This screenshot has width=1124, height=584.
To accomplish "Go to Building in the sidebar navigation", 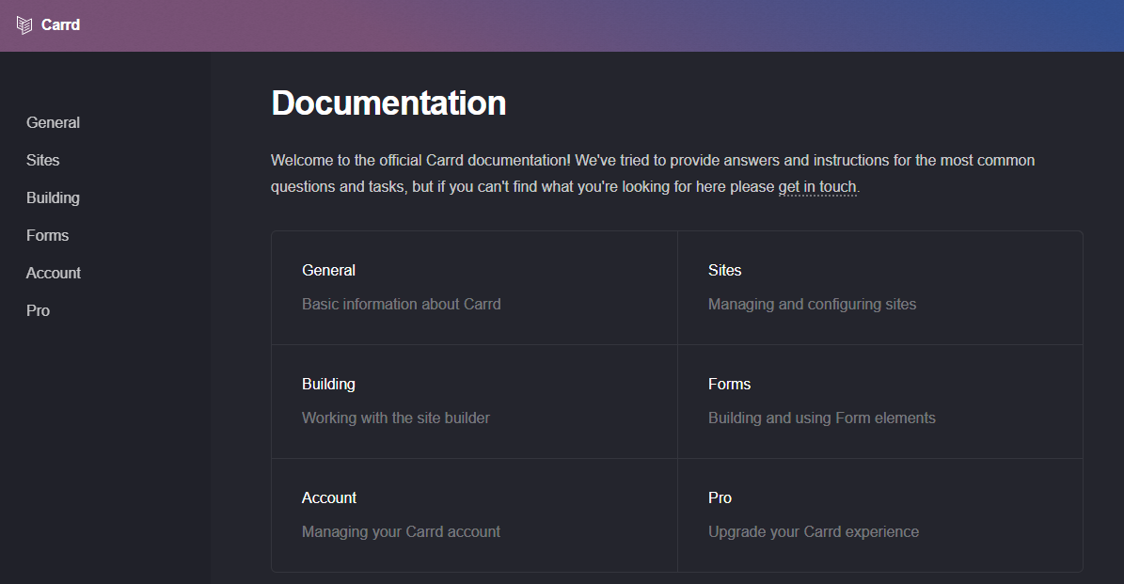I will (x=53, y=197).
